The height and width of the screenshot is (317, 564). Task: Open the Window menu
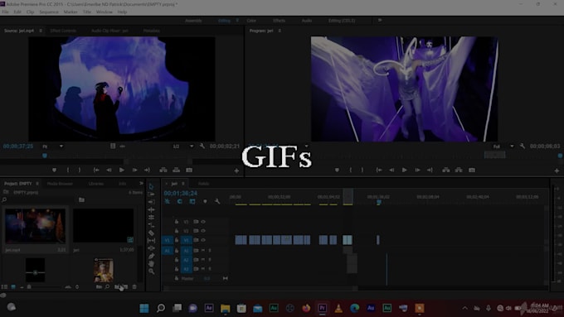[105, 12]
